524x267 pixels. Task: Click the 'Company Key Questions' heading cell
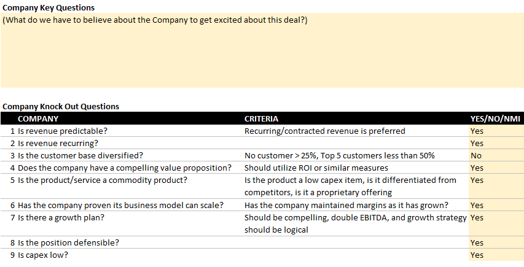pyautogui.click(x=49, y=8)
